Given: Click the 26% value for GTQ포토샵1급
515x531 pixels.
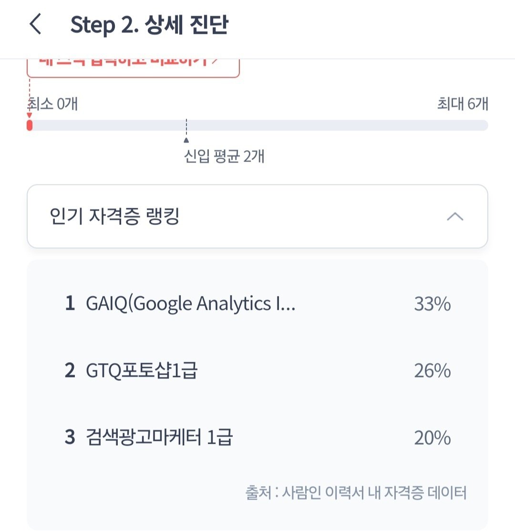Looking at the screenshot, I should point(433,371).
